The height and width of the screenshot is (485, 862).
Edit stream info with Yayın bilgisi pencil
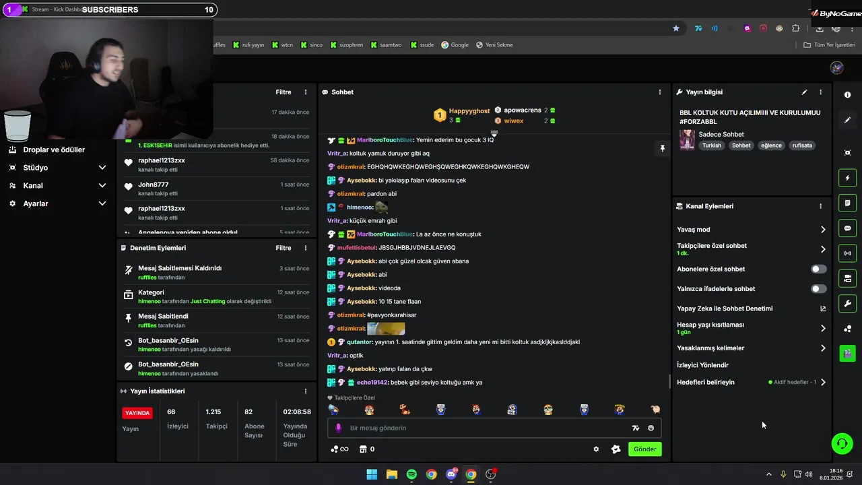click(804, 92)
